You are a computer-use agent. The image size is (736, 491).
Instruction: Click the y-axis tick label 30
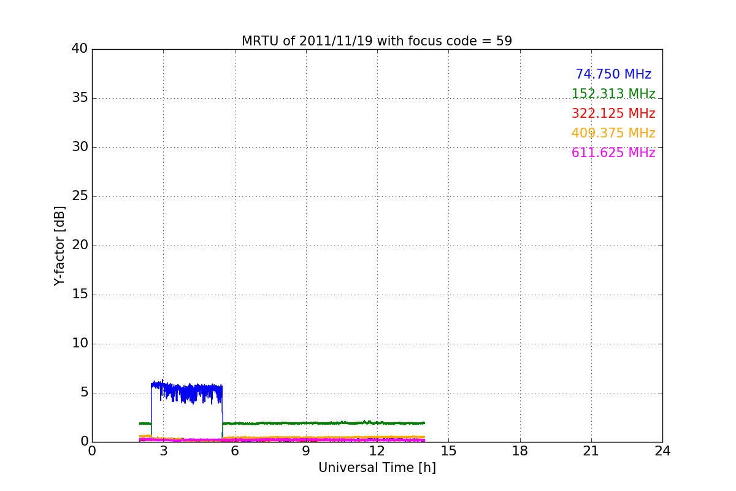[x=80, y=147]
